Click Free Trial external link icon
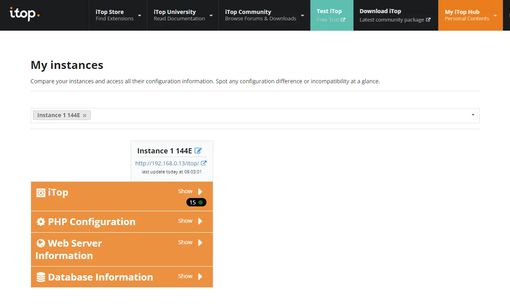 (343, 20)
